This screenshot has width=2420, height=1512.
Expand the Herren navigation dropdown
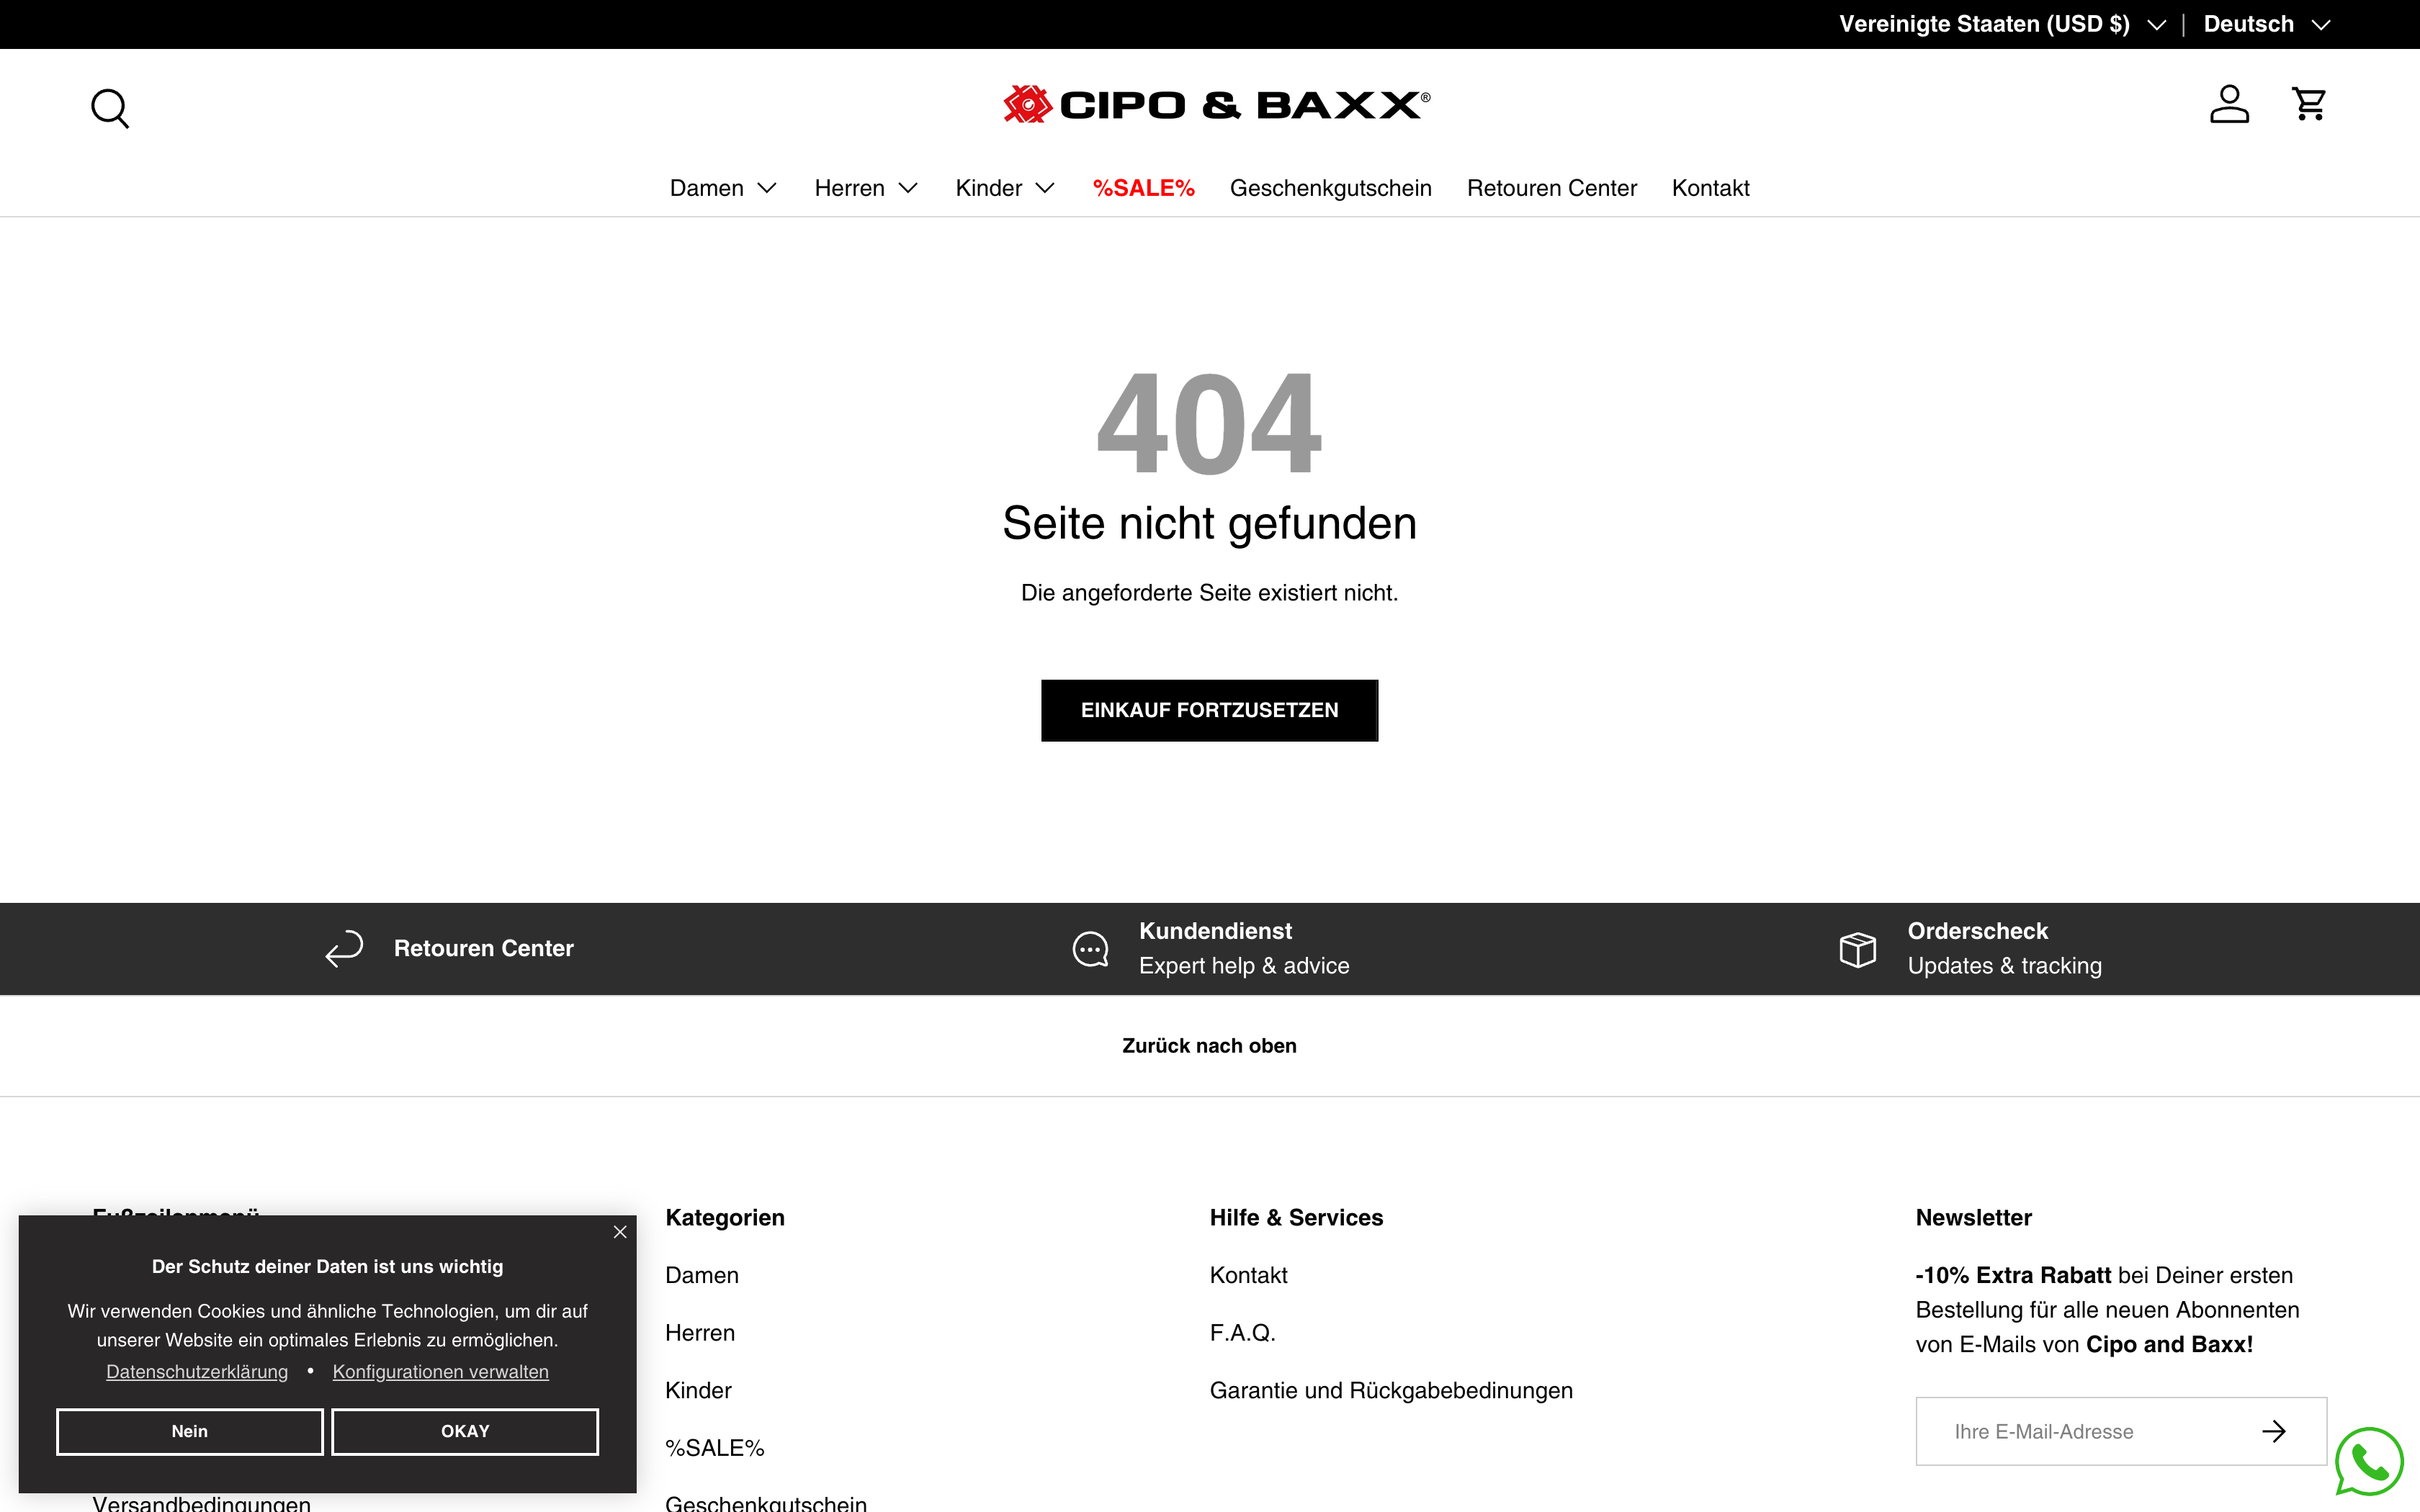coord(865,188)
